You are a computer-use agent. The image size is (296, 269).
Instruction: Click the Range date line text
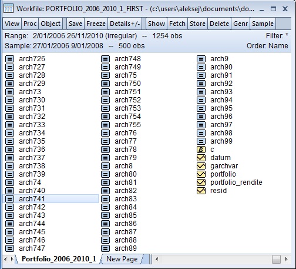click(x=93, y=36)
